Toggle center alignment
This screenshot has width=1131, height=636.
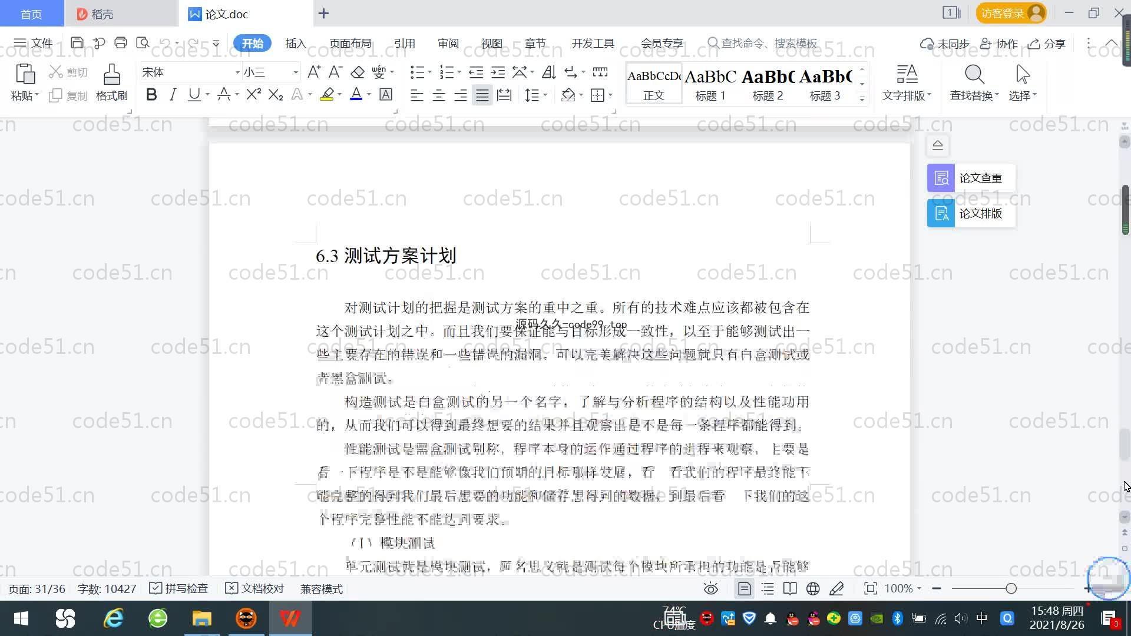(439, 95)
